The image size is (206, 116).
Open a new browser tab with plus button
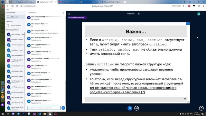(125, 2)
